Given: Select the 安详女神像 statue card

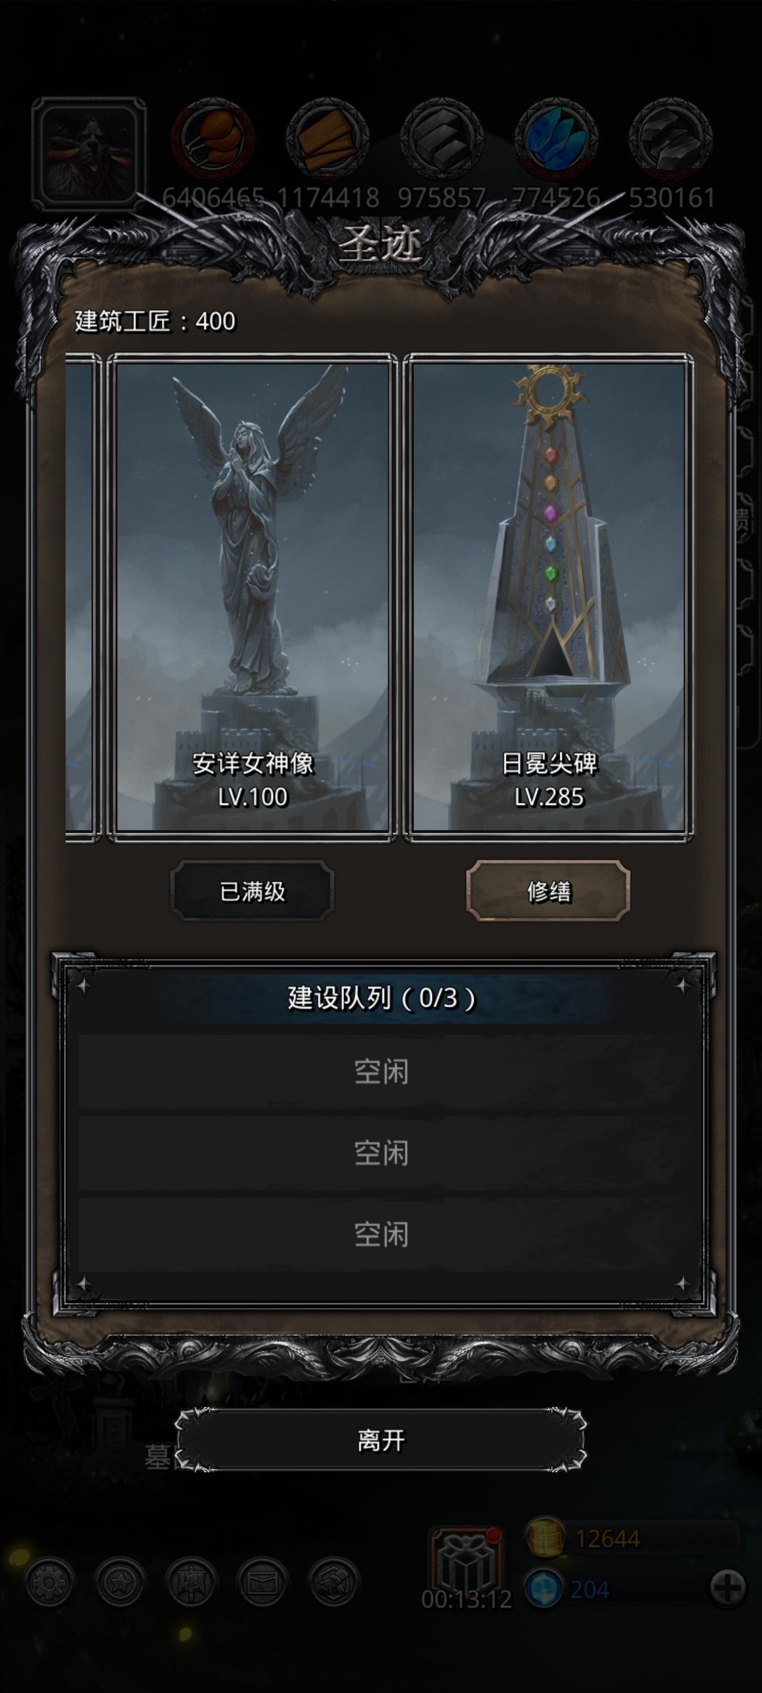Looking at the screenshot, I should tap(252, 597).
